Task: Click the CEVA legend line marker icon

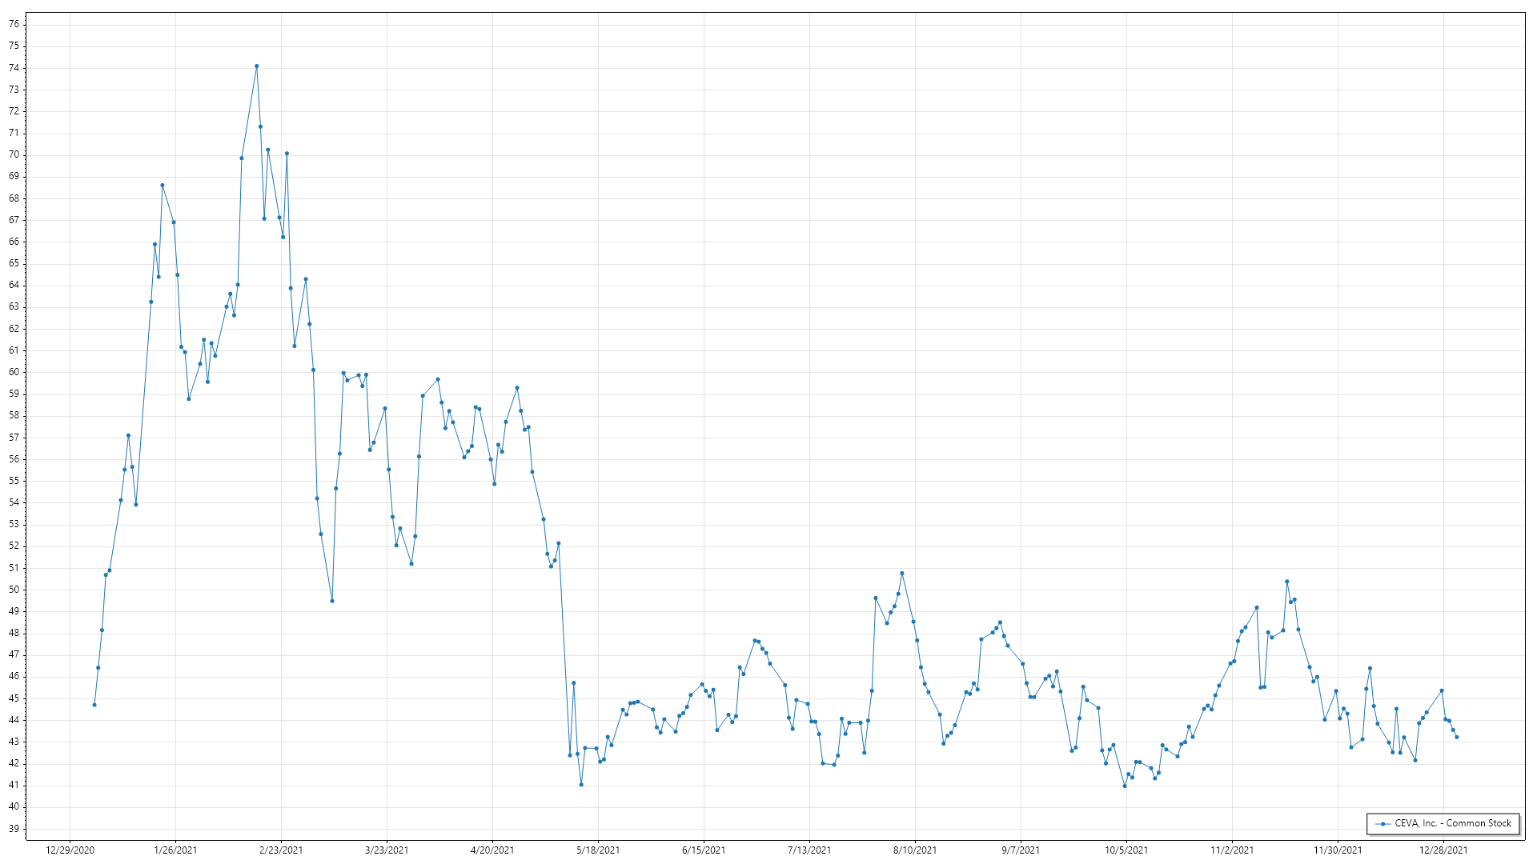Action: tap(1382, 824)
